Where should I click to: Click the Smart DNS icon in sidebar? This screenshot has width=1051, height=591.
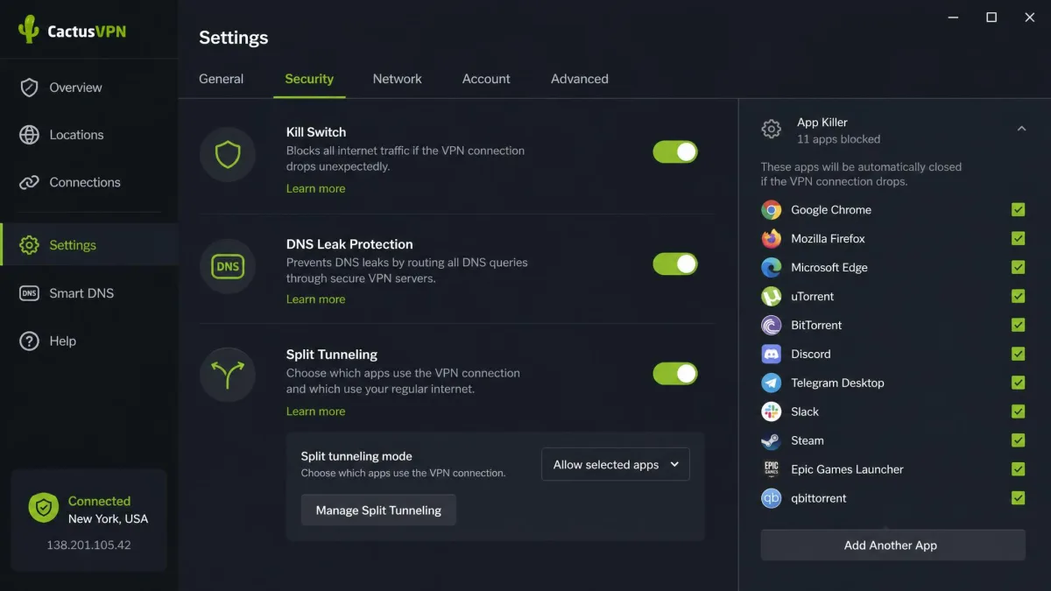(x=29, y=293)
